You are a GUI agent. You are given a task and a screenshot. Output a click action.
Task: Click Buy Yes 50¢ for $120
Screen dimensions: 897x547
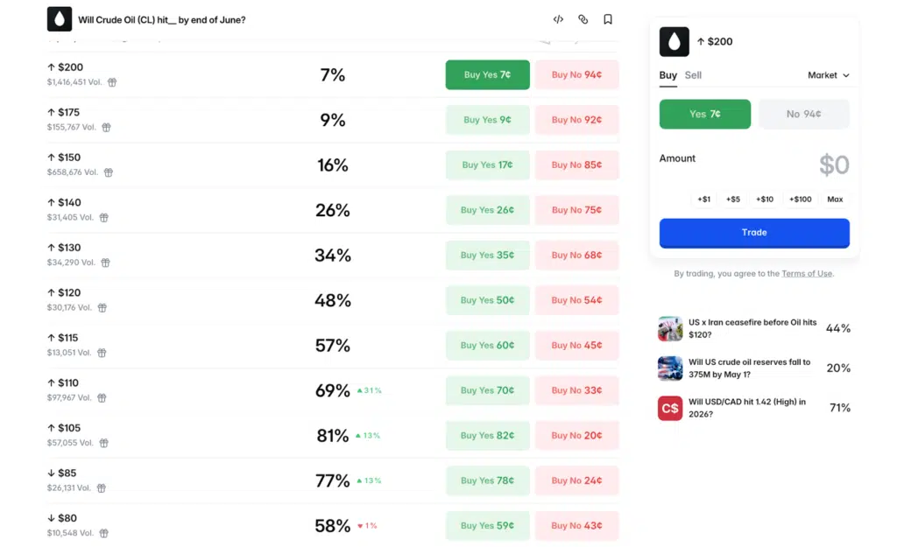pos(487,300)
